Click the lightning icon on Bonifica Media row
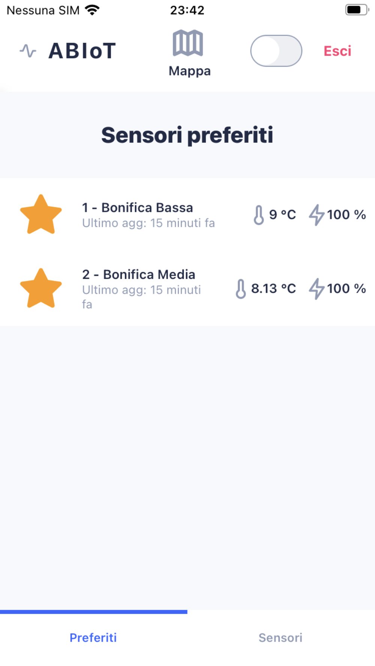Viewport: 375px width, 666px height. click(317, 289)
